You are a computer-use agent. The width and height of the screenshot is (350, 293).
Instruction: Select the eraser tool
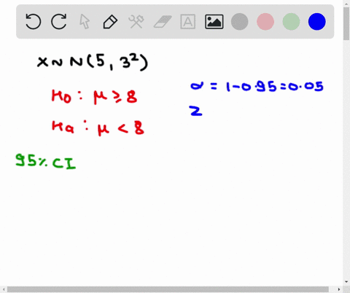(x=163, y=22)
